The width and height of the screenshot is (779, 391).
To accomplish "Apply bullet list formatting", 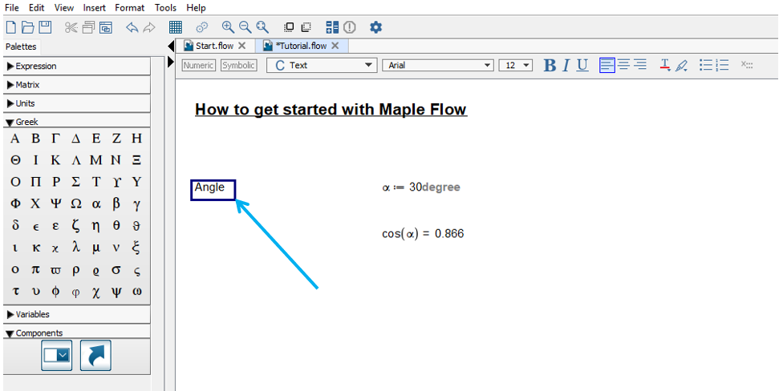I will [706, 65].
